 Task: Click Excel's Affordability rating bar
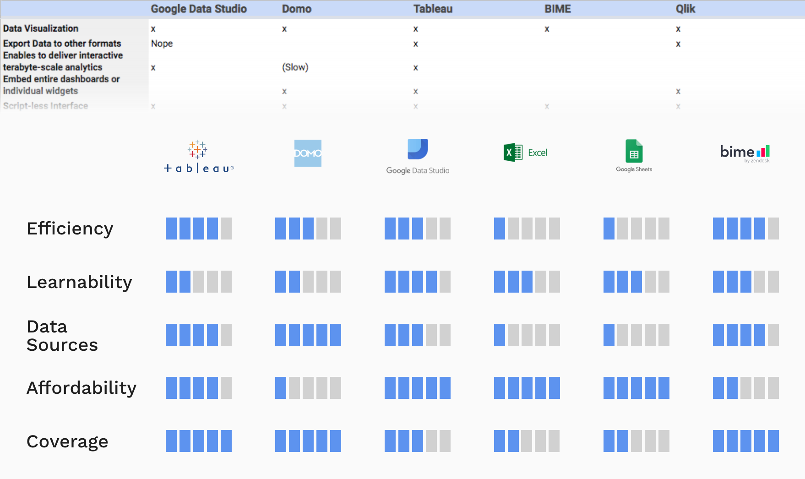(x=527, y=388)
